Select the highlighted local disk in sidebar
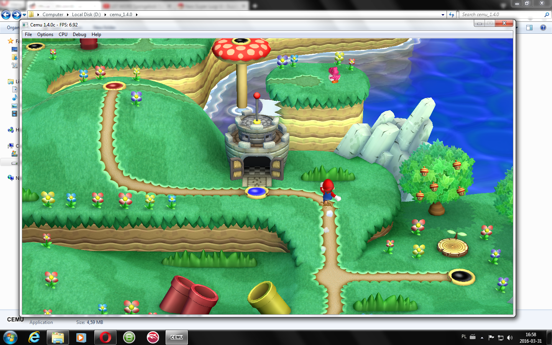552x345 pixels. [15, 163]
